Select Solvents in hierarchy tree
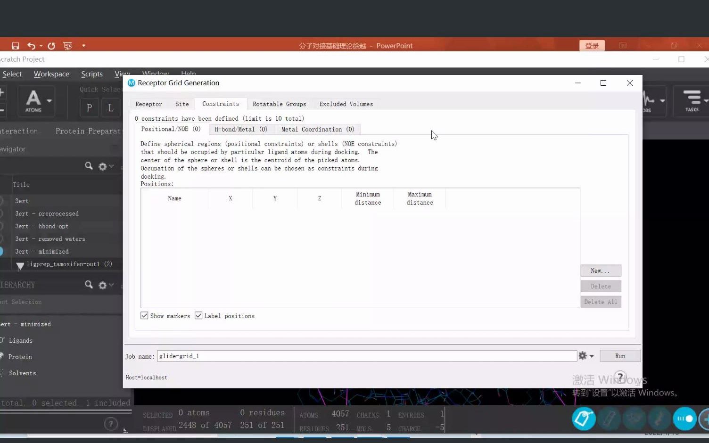 [22, 373]
